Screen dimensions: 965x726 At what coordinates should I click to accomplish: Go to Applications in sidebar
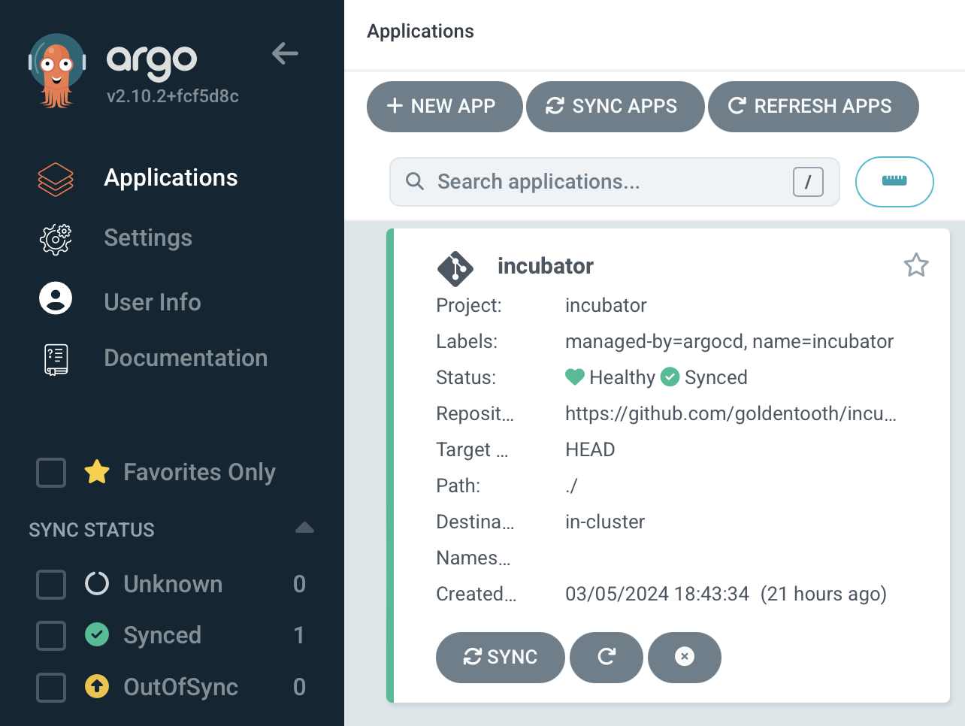pyautogui.click(x=171, y=177)
